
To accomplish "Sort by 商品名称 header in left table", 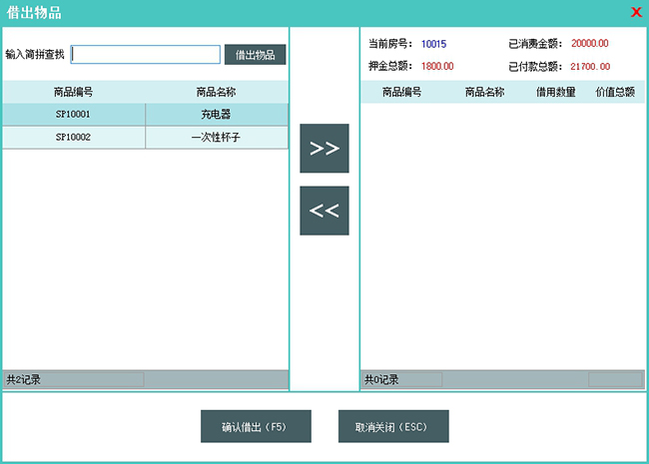I will point(217,92).
